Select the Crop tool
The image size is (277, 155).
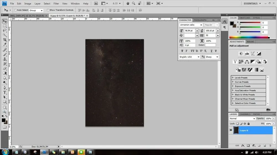click(x=5, y=40)
